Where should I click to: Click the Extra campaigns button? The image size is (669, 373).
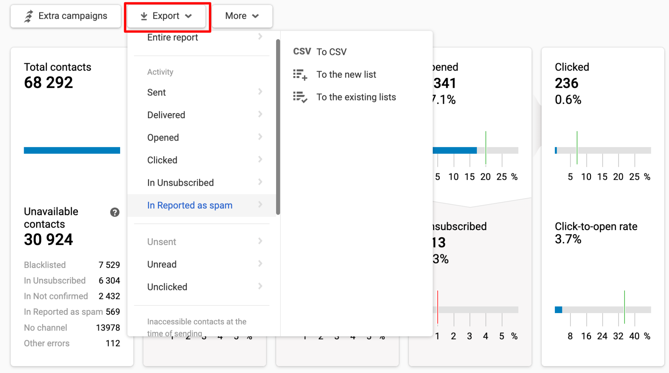[66, 16]
